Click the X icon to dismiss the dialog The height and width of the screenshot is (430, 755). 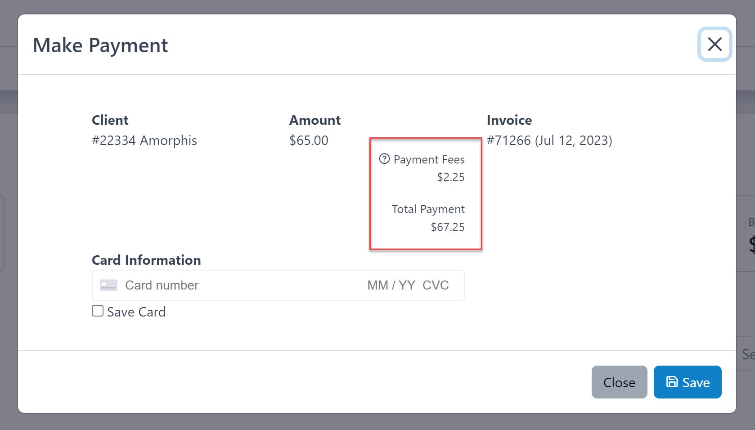pyautogui.click(x=715, y=45)
